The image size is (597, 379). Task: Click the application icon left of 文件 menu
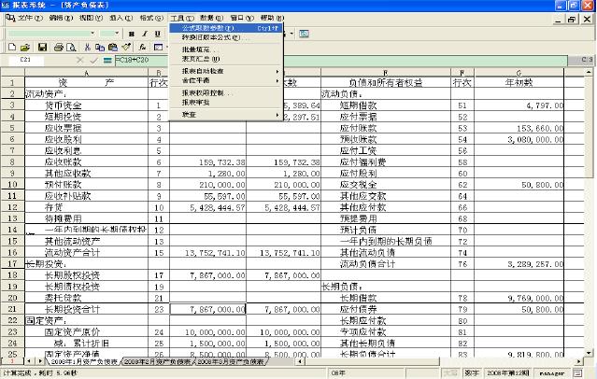coord(10,18)
